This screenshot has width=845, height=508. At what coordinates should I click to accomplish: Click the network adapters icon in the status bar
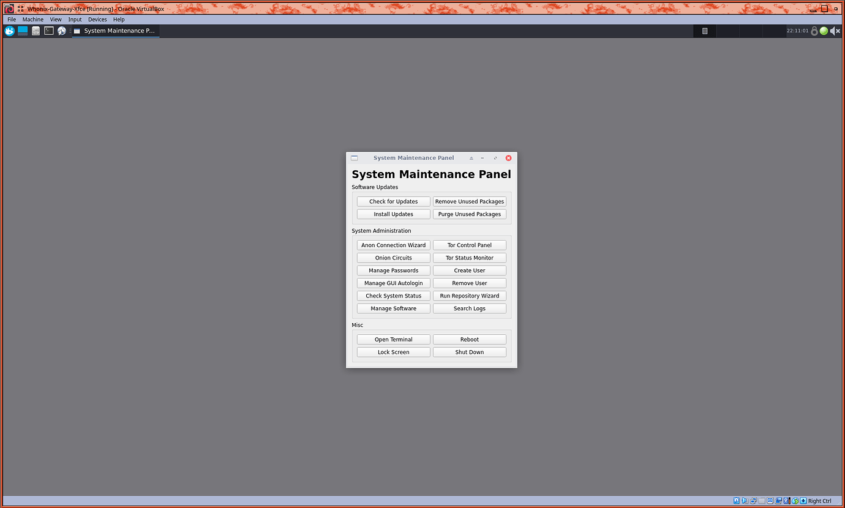point(753,500)
